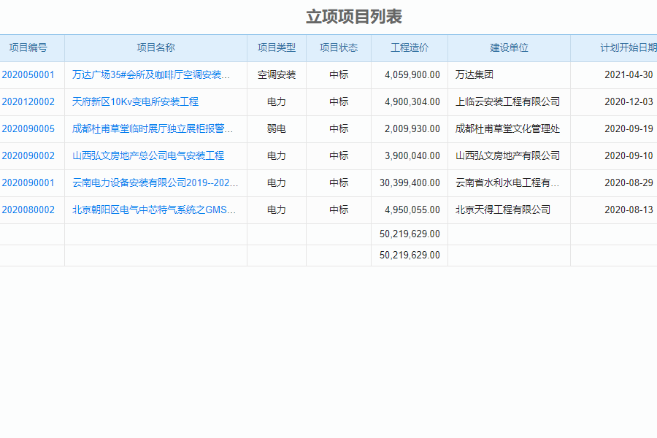The height and width of the screenshot is (438, 657).
Task: Open 成都杜甫草堂临时展厅独立展柜报警 project name
Action: click(x=153, y=129)
